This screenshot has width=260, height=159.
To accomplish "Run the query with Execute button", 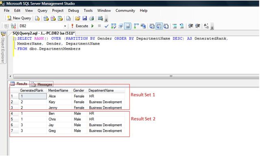I will (80, 26).
